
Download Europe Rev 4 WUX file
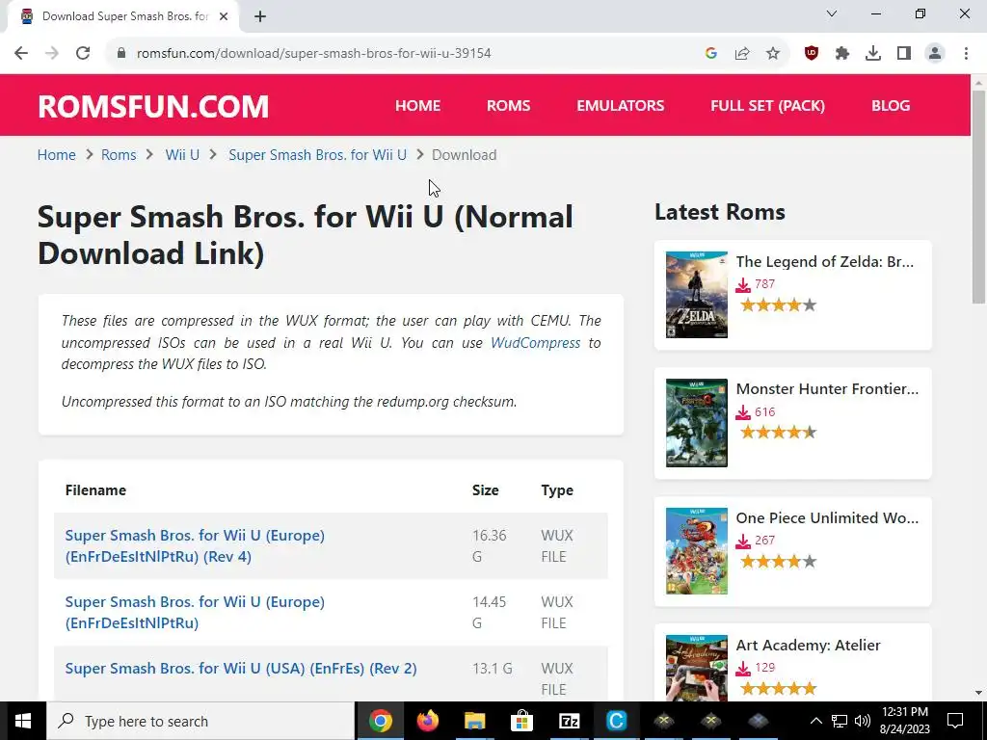[x=195, y=545]
